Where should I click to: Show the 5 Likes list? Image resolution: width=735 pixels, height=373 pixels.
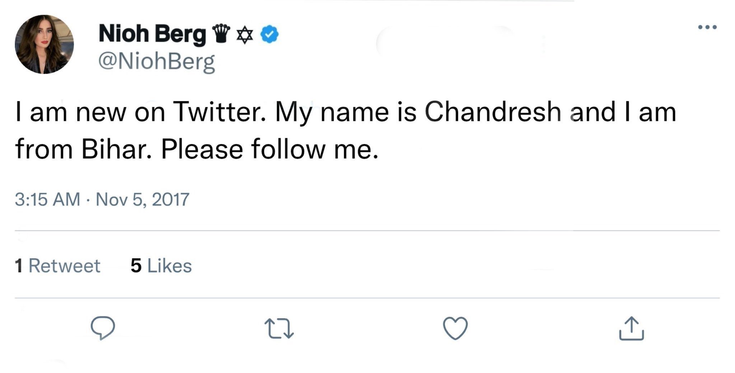pos(161,266)
